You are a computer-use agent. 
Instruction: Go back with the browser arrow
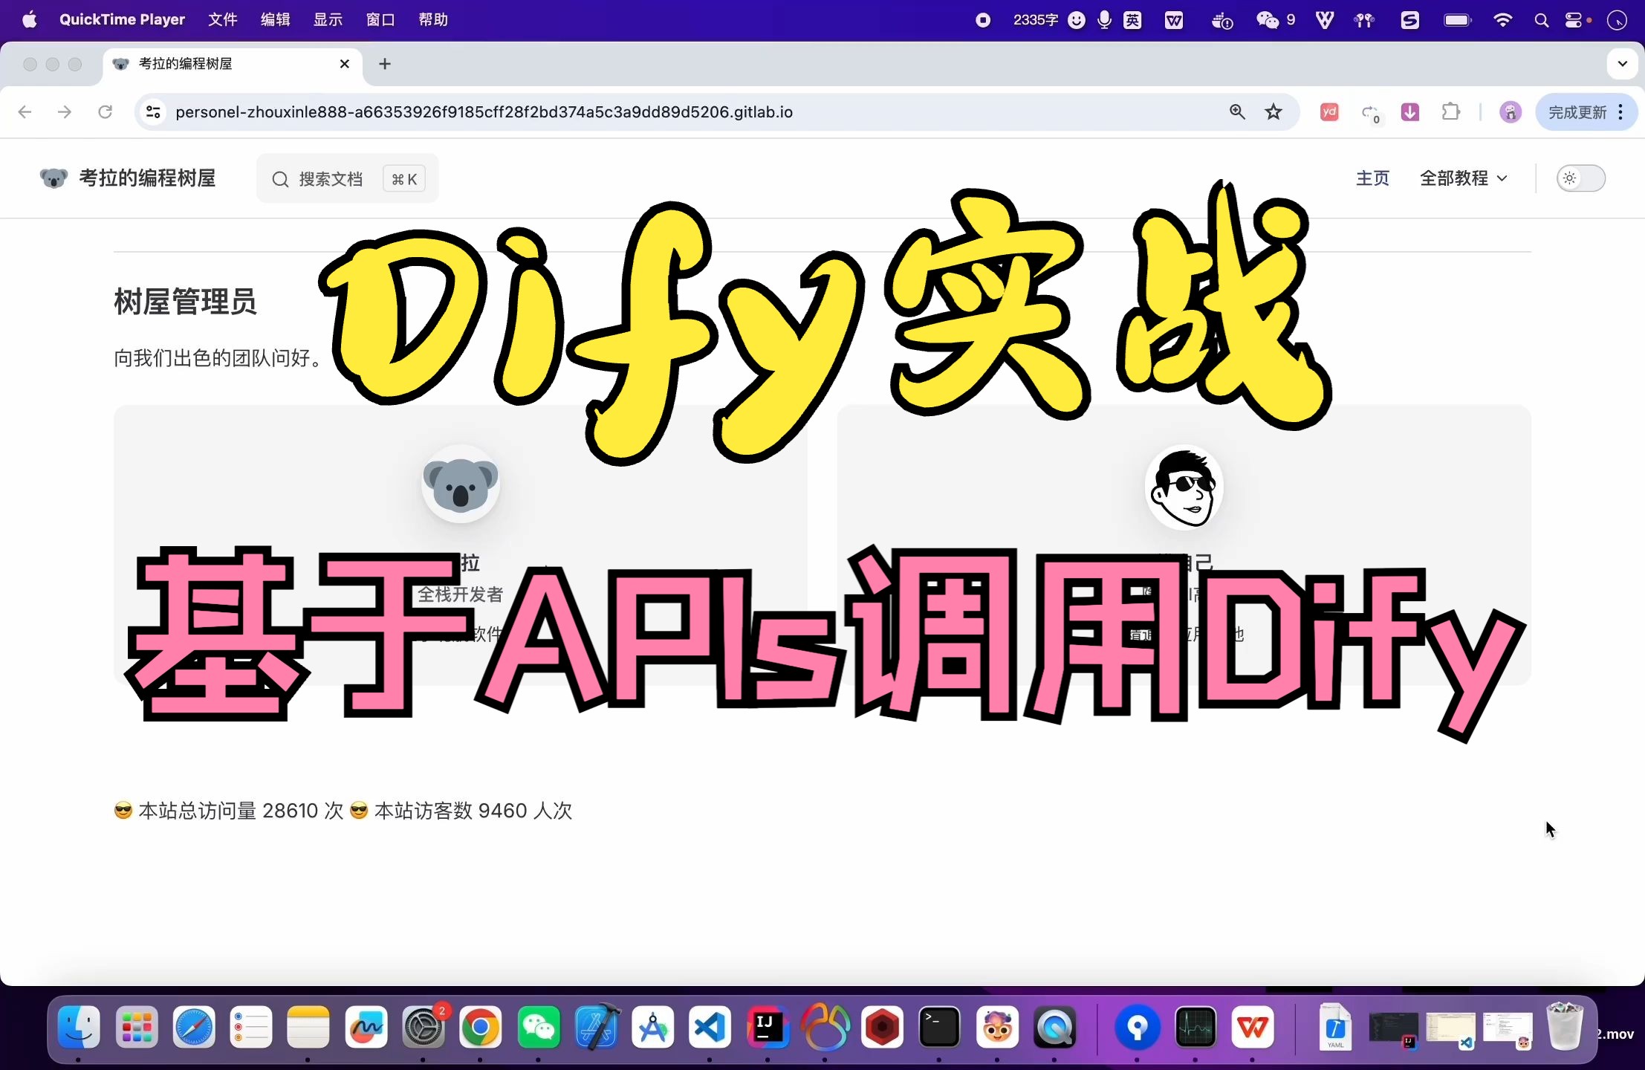(x=25, y=111)
